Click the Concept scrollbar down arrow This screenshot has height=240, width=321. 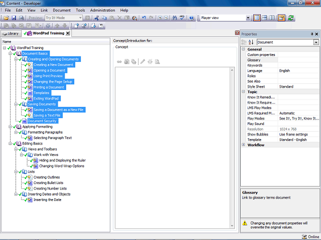tap(232, 225)
